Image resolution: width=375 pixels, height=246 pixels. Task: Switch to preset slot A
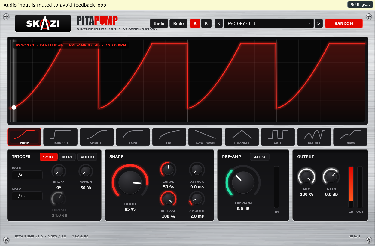pos(195,23)
